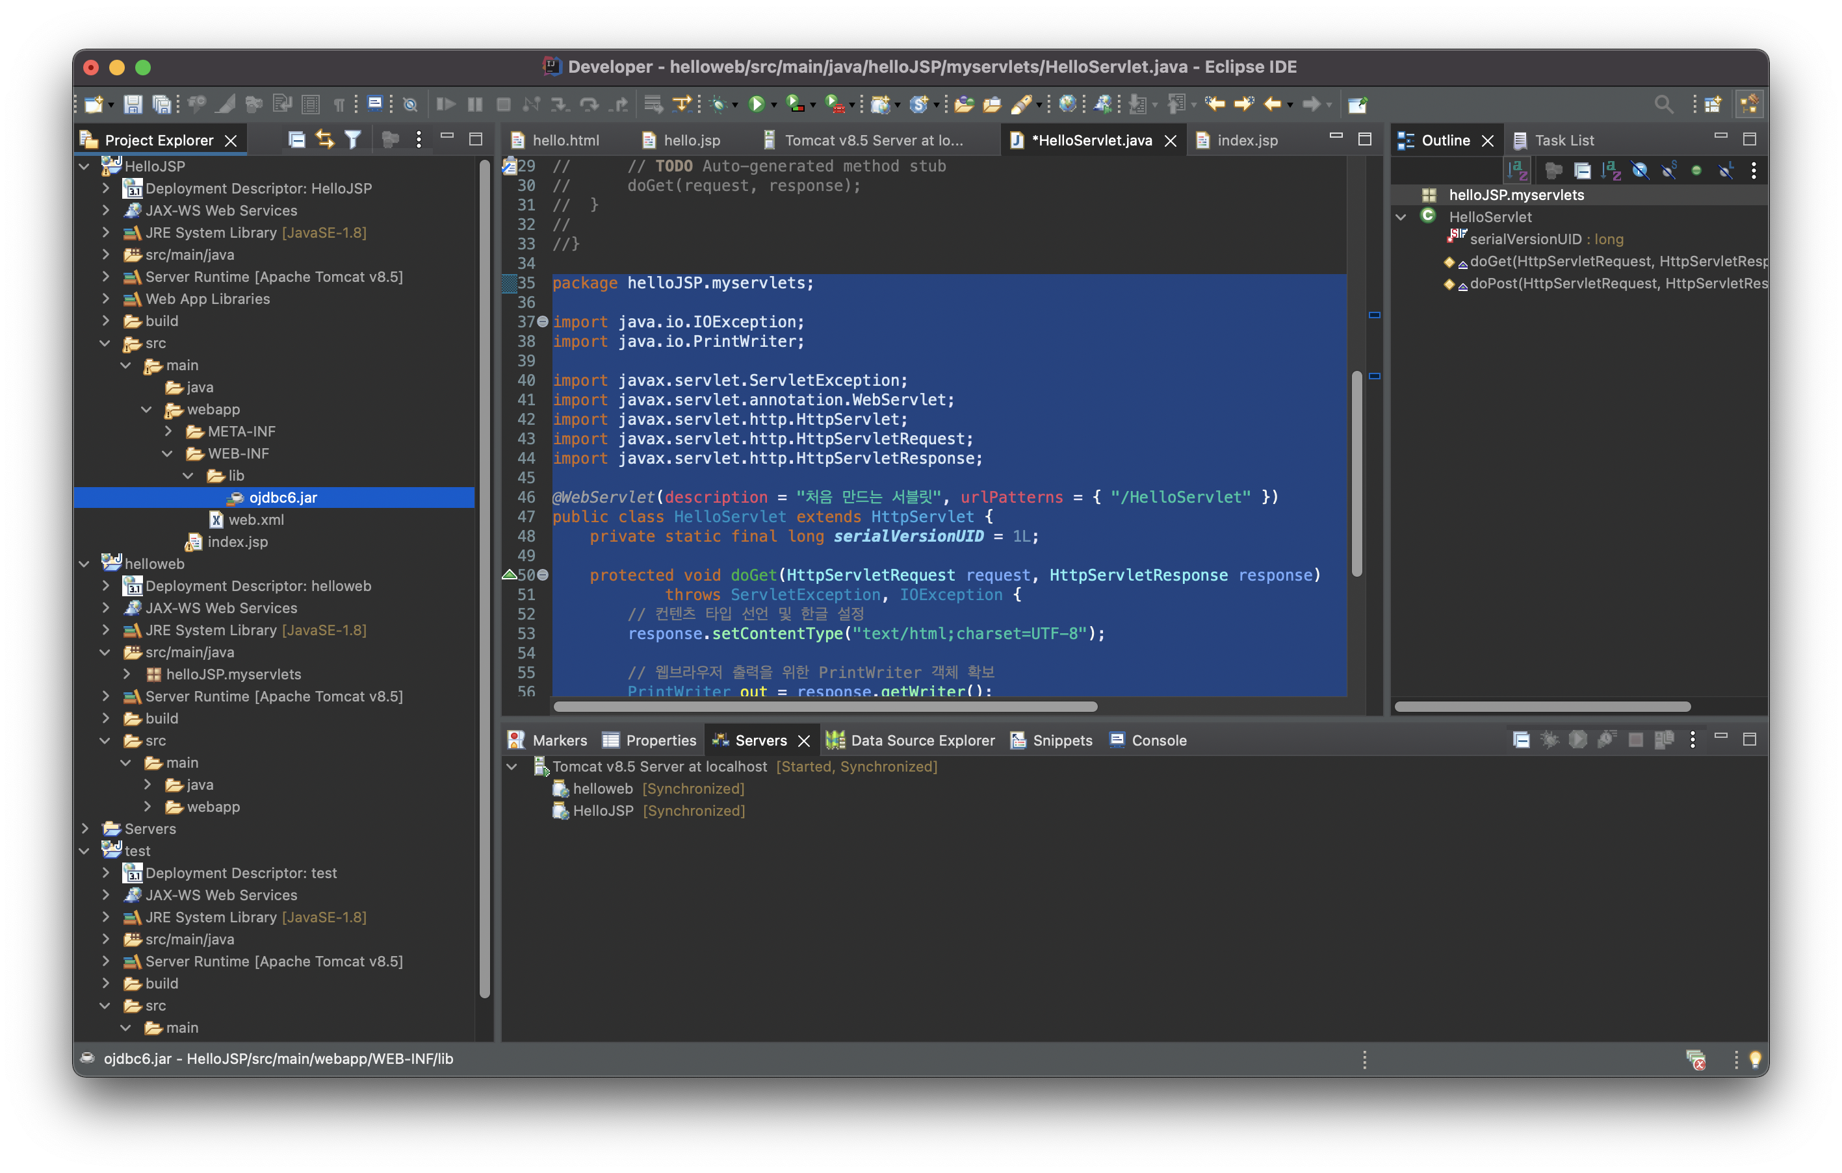Click the lightbulb tip icon in status bar
This screenshot has width=1842, height=1173.
1755,1059
